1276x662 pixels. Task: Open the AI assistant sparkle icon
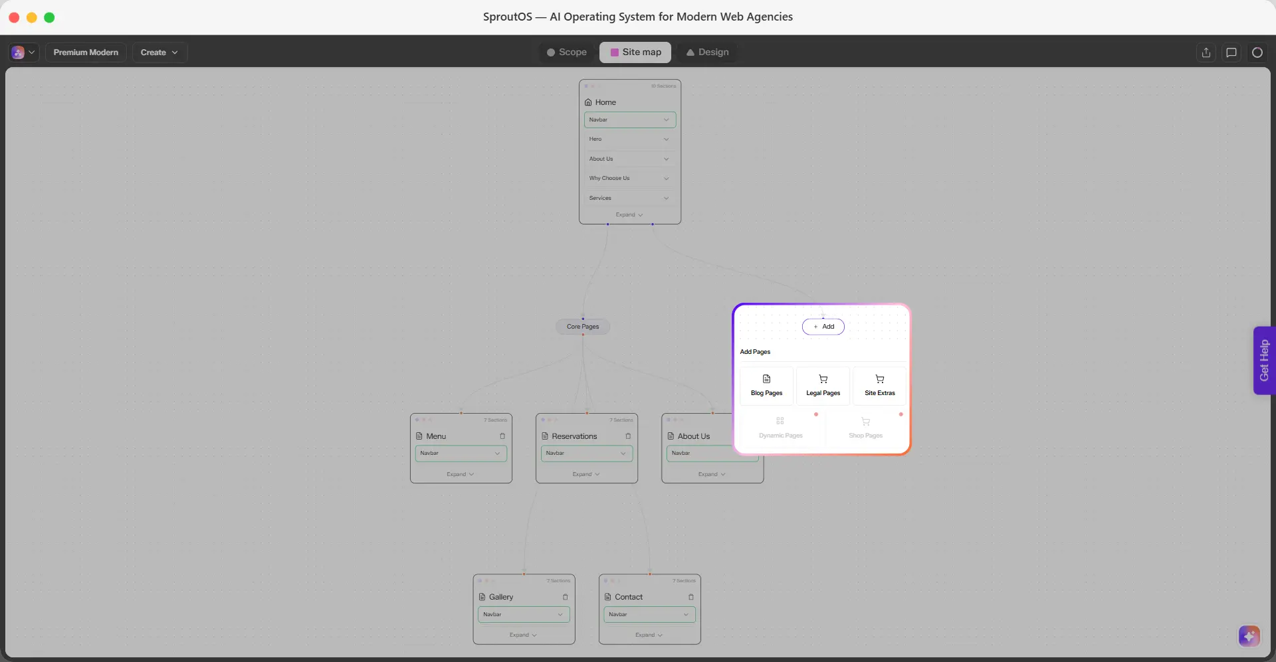click(1249, 636)
